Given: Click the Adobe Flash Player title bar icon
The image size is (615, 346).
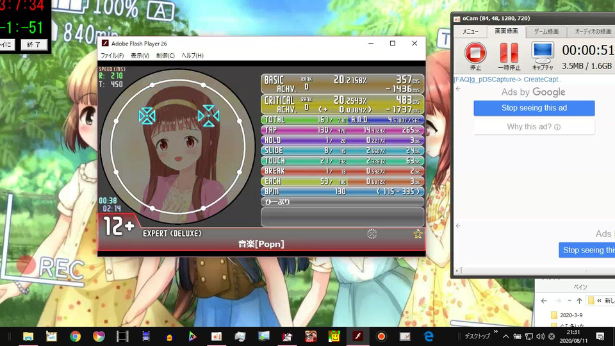Looking at the screenshot, I should coord(105,43).
